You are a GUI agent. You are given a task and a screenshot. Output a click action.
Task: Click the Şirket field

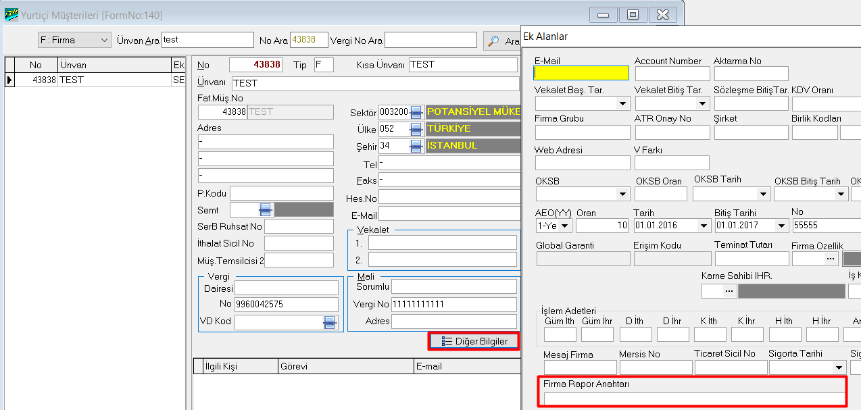pos(752,132)
